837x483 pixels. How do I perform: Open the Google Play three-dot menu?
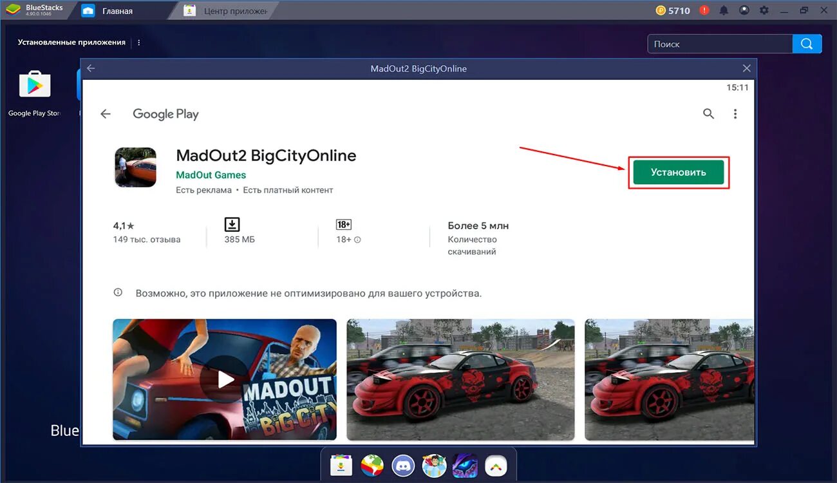coord(735,114)
